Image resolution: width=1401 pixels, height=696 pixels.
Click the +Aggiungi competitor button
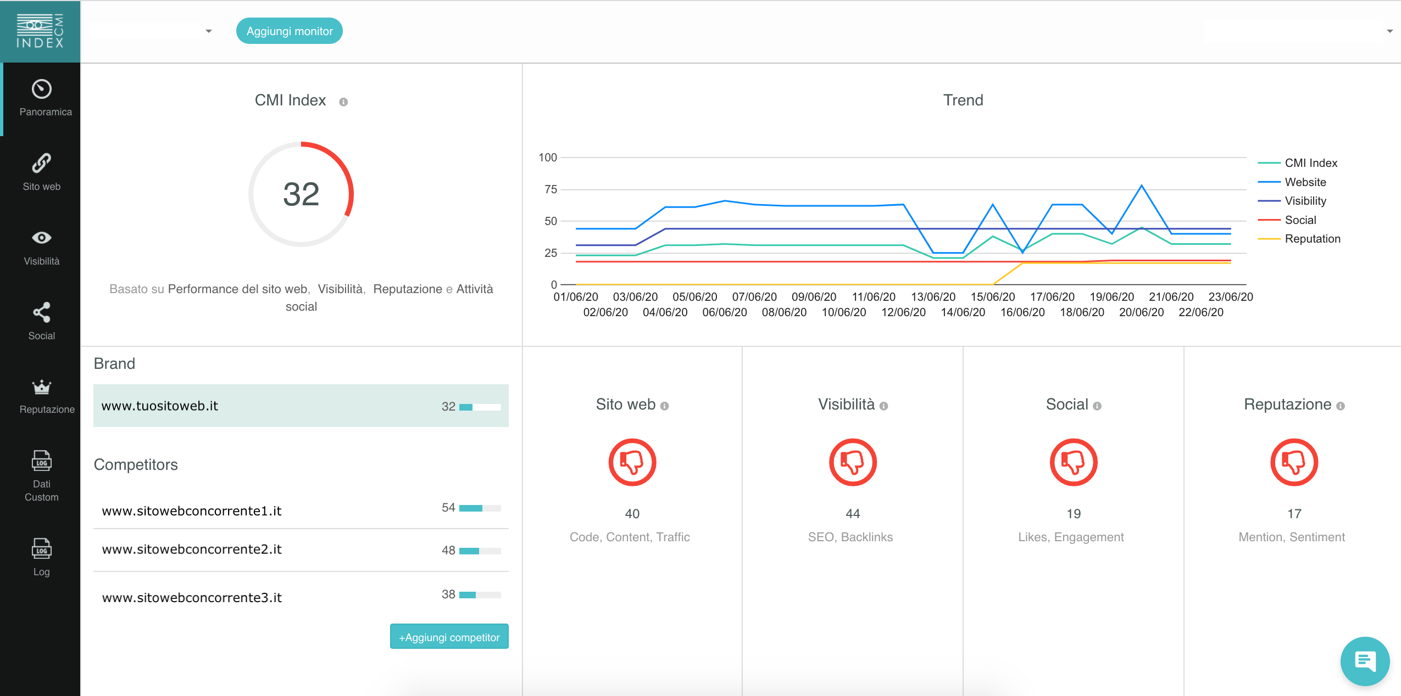(x=449, y=637)
